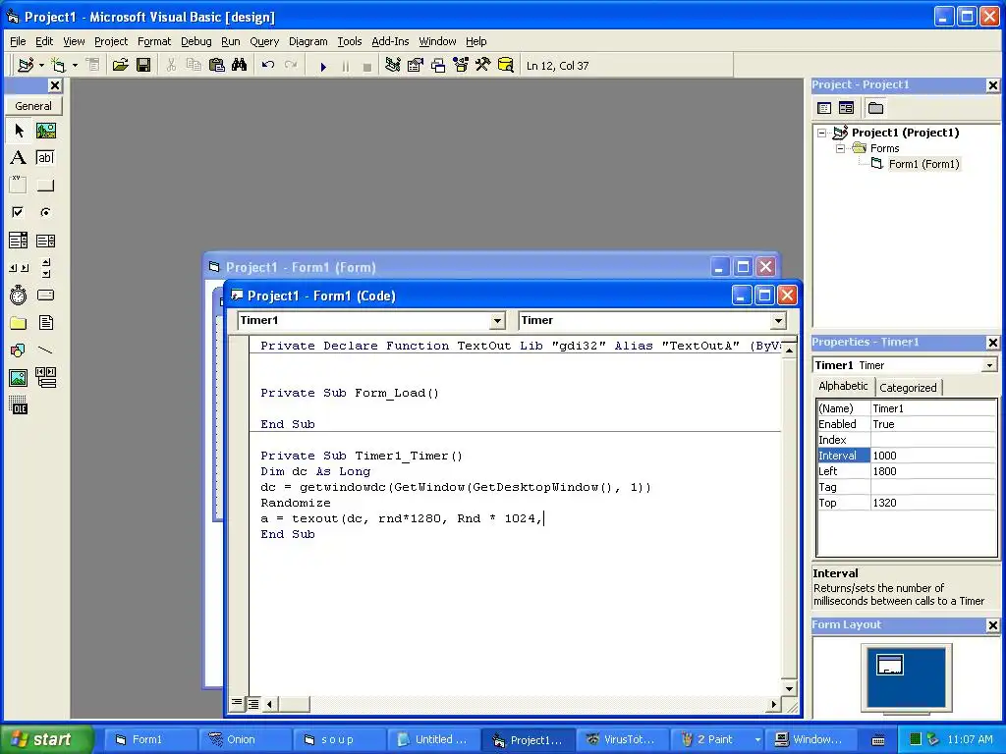
Task: Select the PictureBox control in the toolbox
Action: pyautogui.click(x=45, y=131)
